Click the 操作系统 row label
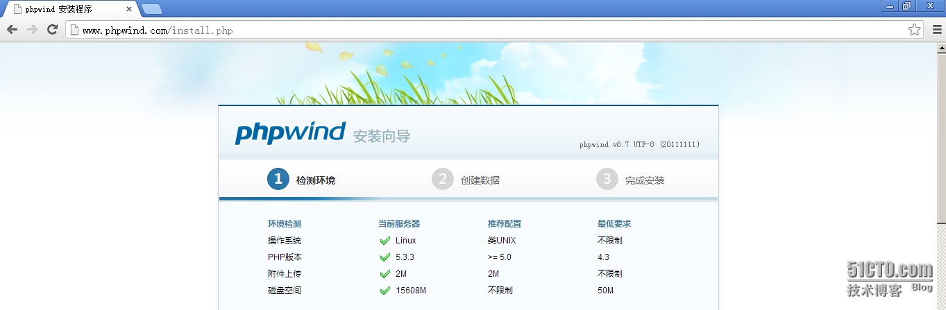This screenshot has height=310, width=946. (x=285, y=241)
